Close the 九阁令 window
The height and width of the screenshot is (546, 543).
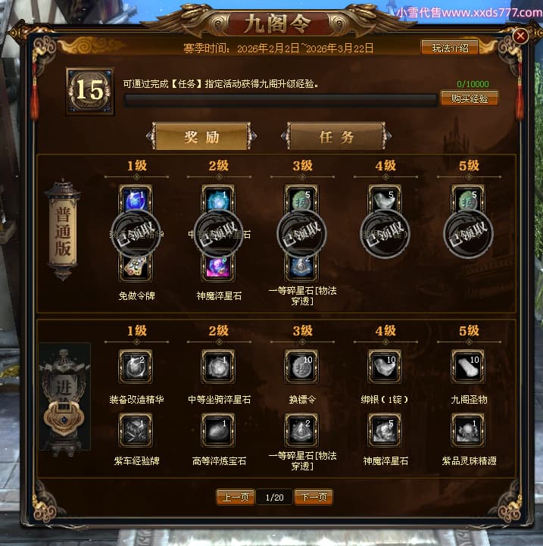point(520,36)
